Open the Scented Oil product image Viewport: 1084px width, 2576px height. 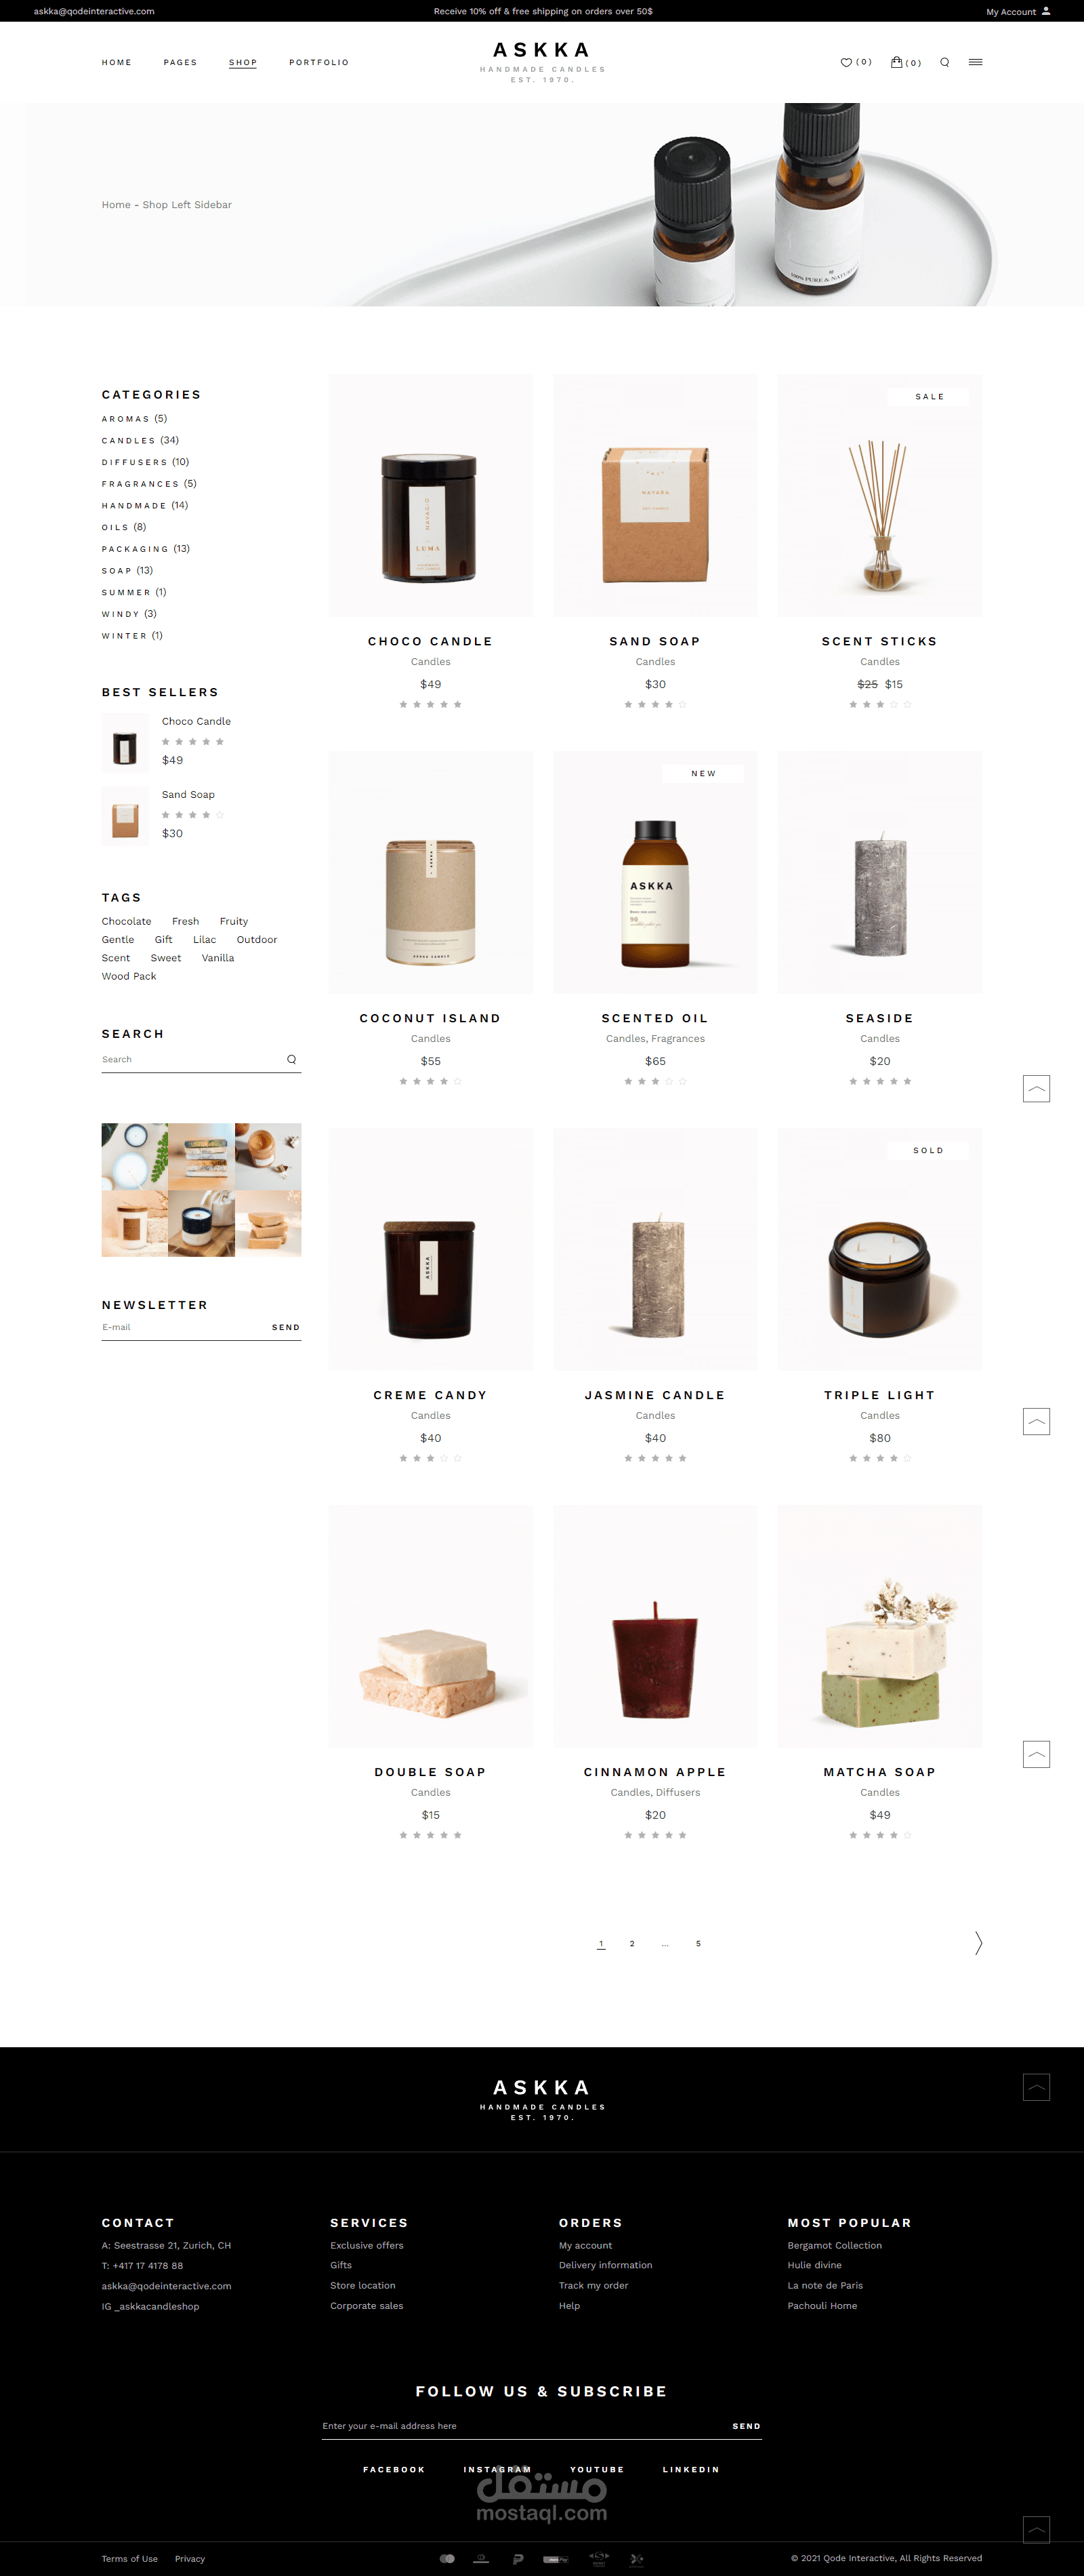click(x=655, y=872)
